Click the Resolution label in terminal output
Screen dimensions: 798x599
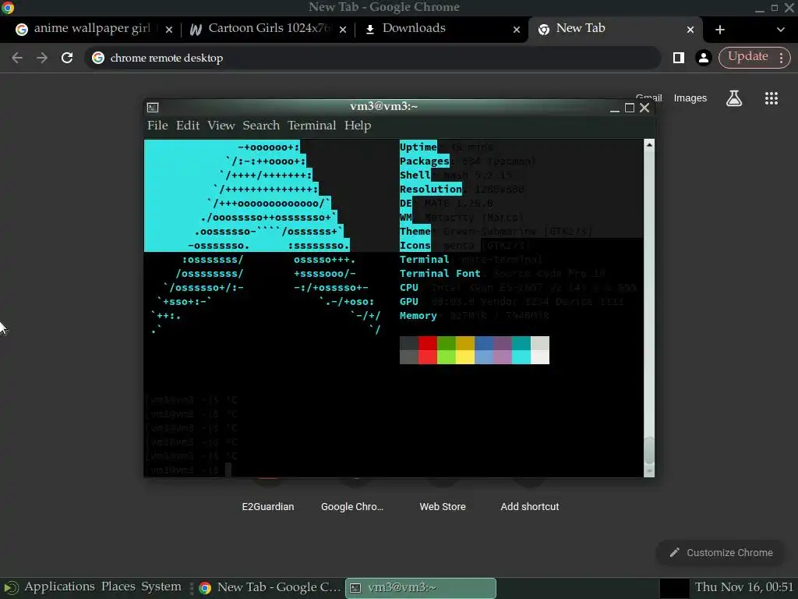(430, 189)
